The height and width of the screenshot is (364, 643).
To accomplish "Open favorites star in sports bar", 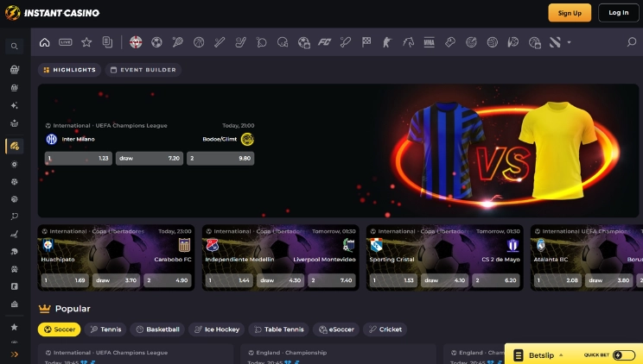I will pos(86,42).
